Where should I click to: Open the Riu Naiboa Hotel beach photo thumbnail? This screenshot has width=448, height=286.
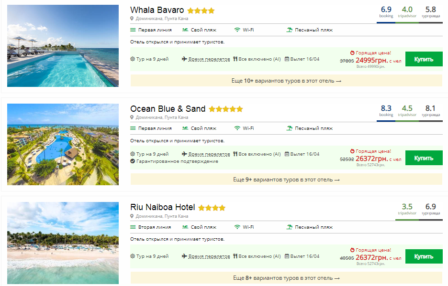(63, 243)
